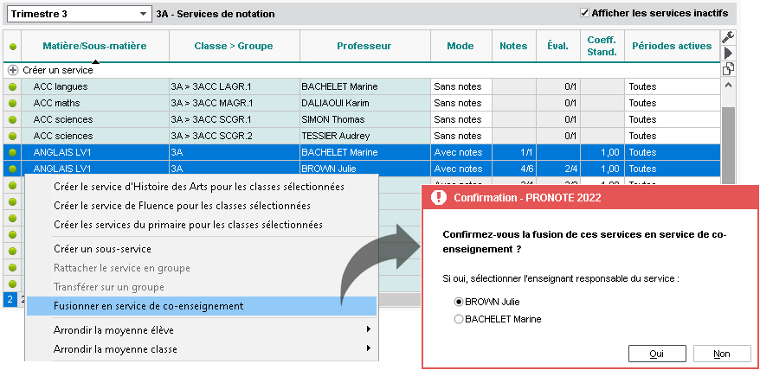This screenshot has width=760, height=370.
Task: Click the Notes column header
Action: (x=514, y=47)
